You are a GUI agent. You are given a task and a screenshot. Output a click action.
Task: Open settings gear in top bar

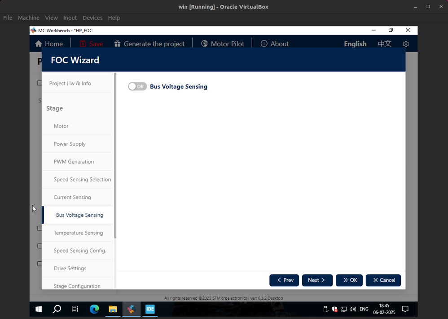pyautogui.click(x=406, y=44)
